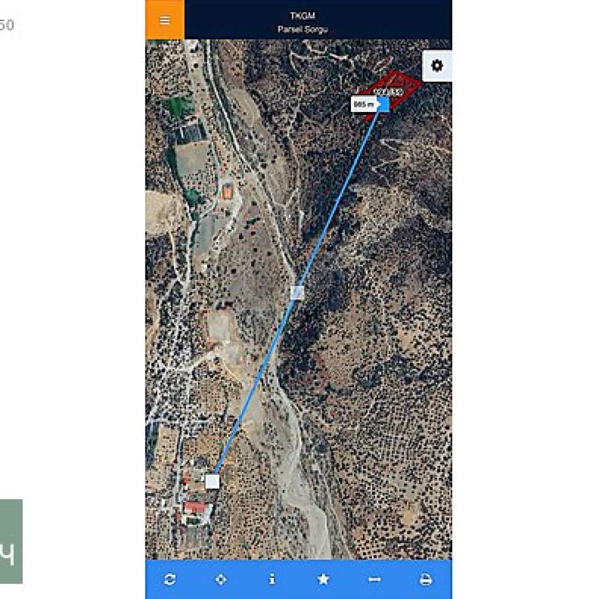Click the orange sports court on the map
The width and height of the screenshot is (599, 599).
tap(228, 190)
